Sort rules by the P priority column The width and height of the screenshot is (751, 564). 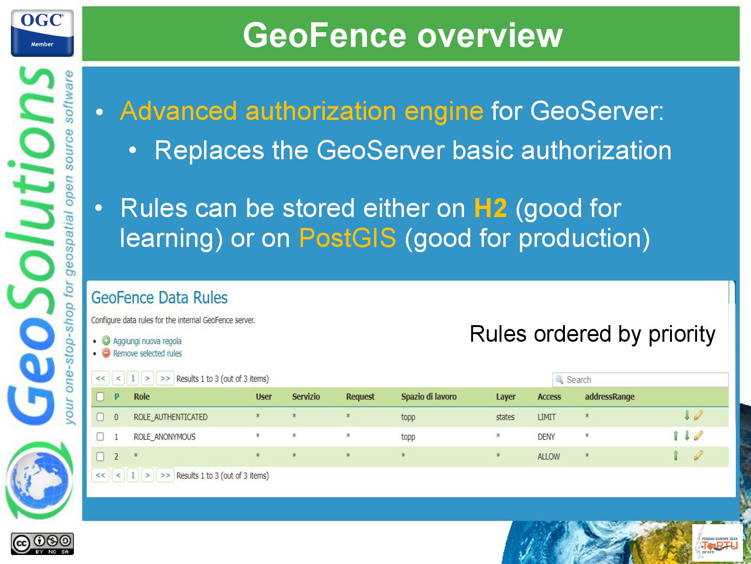(x=117, y=397)
